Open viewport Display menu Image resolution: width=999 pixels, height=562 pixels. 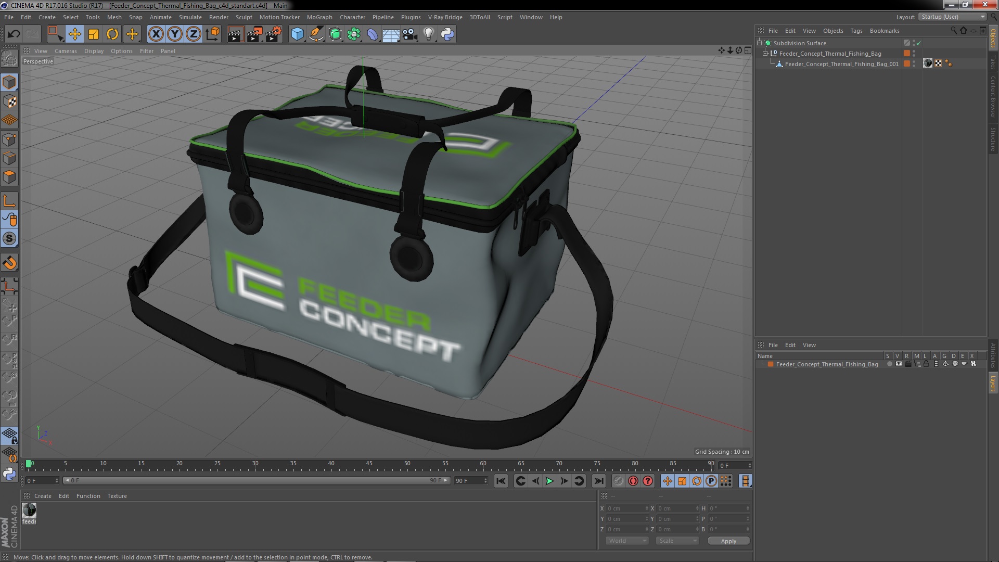tap(94, 51)
